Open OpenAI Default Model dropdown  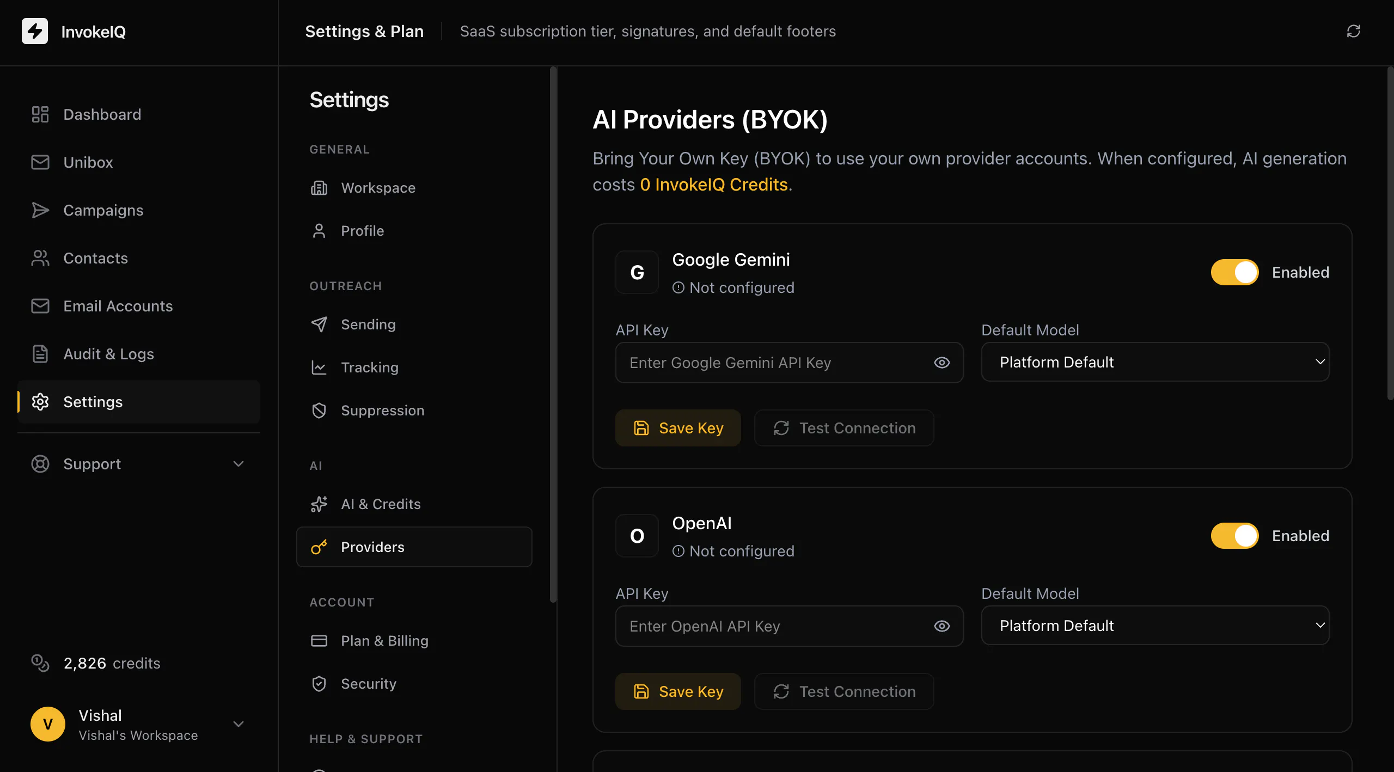[1155, 626]
